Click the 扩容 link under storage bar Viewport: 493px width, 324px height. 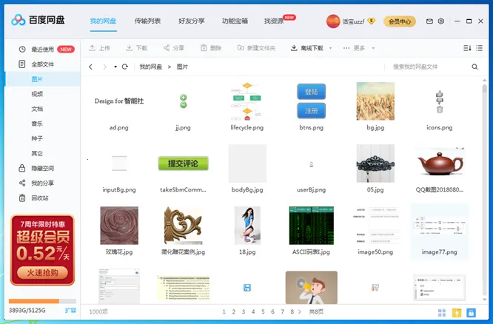70,310
